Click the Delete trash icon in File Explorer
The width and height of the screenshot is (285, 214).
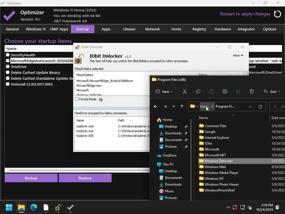(x=252, y=91)
